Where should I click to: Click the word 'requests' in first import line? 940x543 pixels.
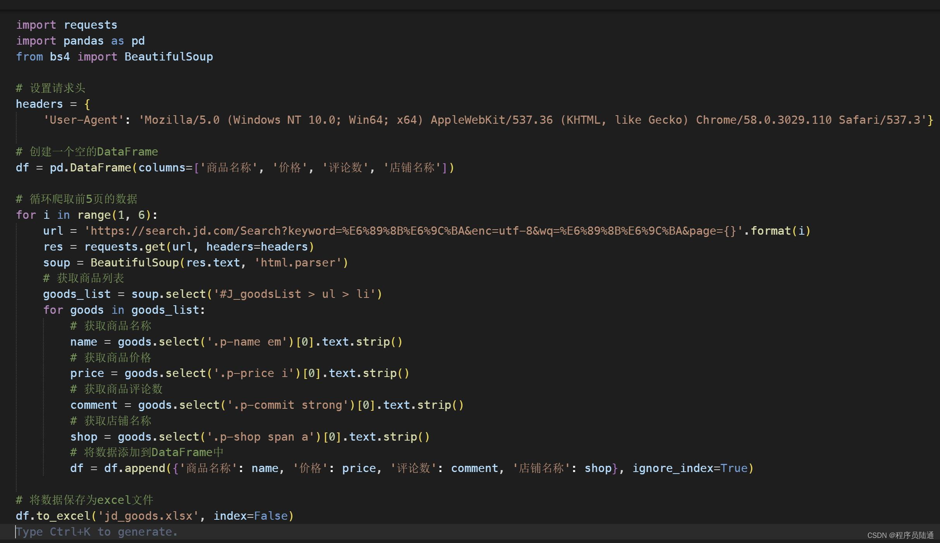pyautogui.click(x=90, y=25)
